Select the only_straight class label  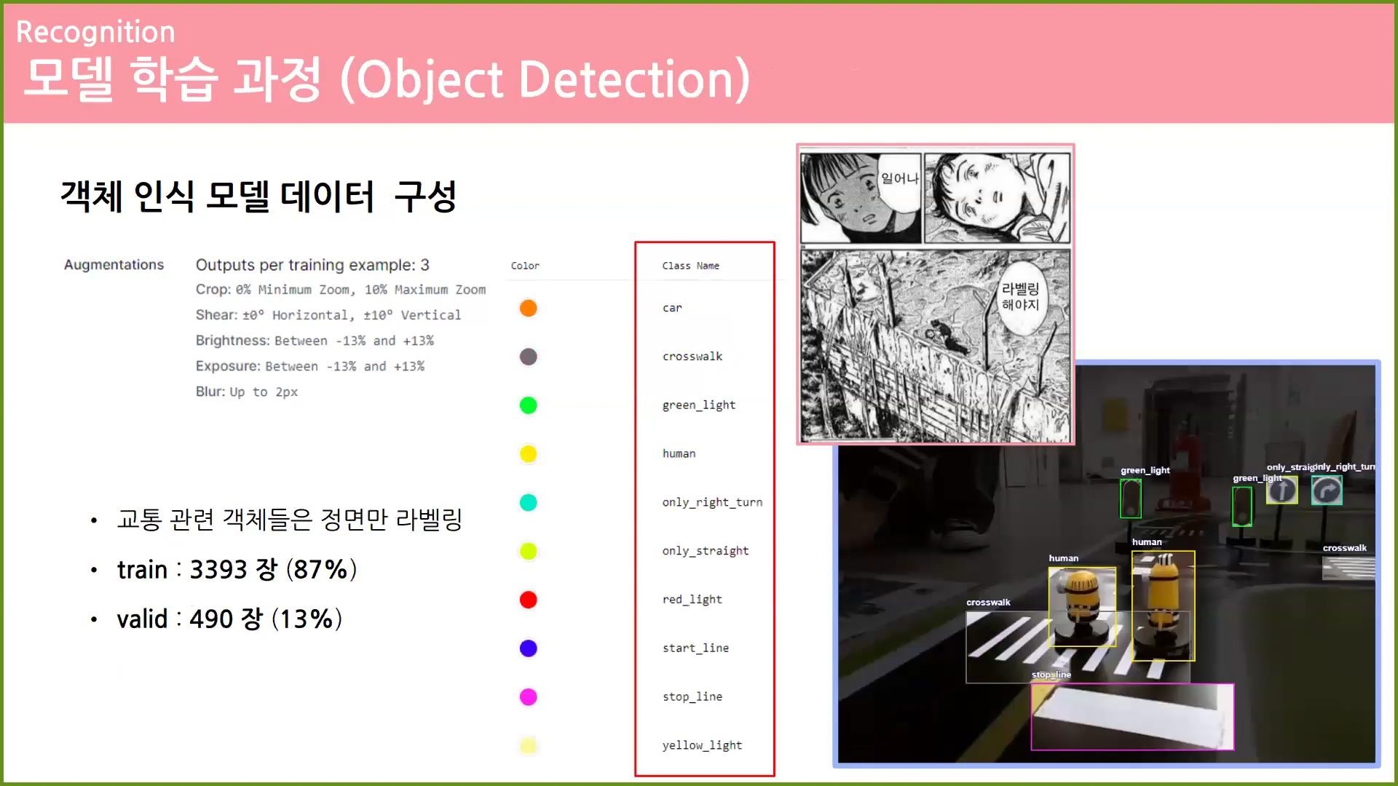pos(705,551)
